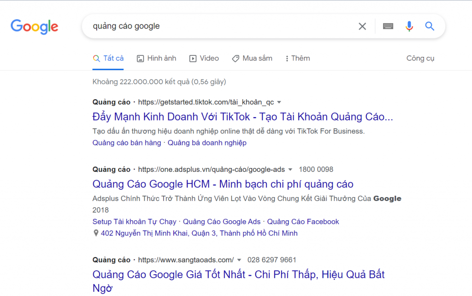Click the result count Khoảng 222.000.000 text
Viewport: 472px width, 296px height.
click(x=159, y=82)
